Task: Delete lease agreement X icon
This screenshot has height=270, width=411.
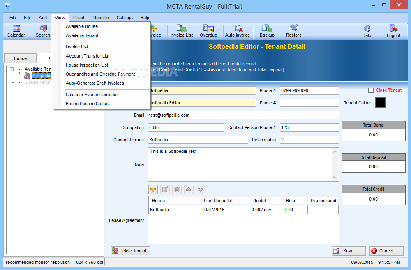Action: pos(177,189)
